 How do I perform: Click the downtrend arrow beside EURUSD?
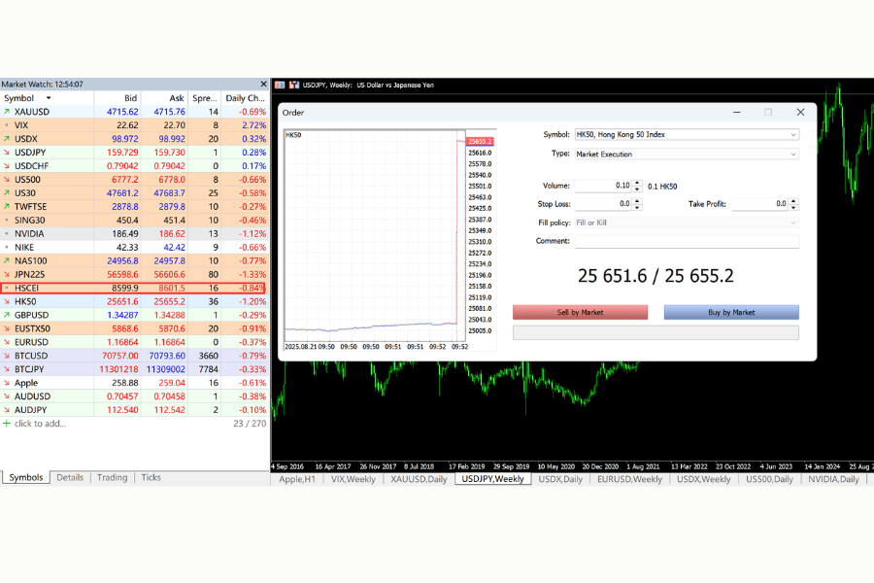pyautogui.click(x=8, y=342)
